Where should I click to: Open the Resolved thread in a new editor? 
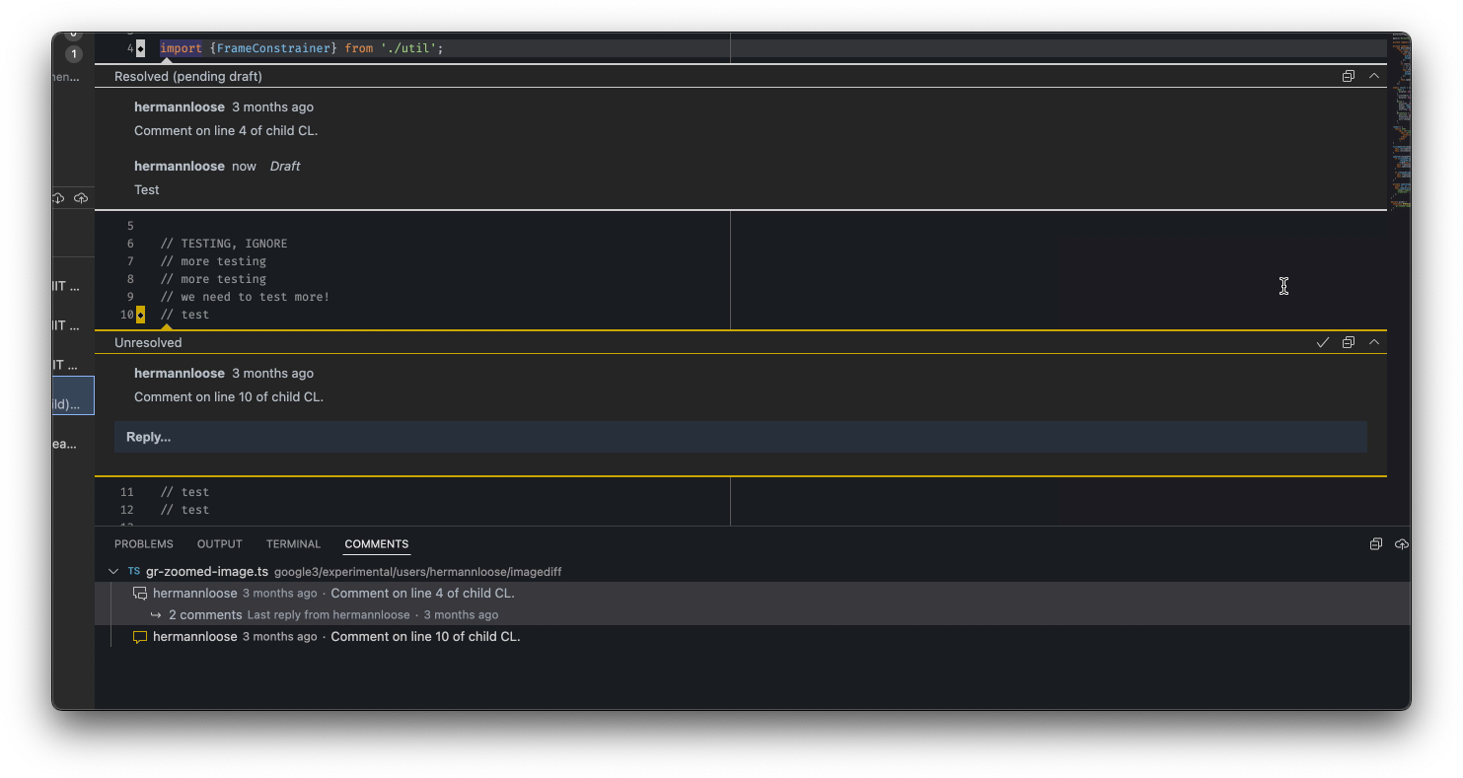1349,76
